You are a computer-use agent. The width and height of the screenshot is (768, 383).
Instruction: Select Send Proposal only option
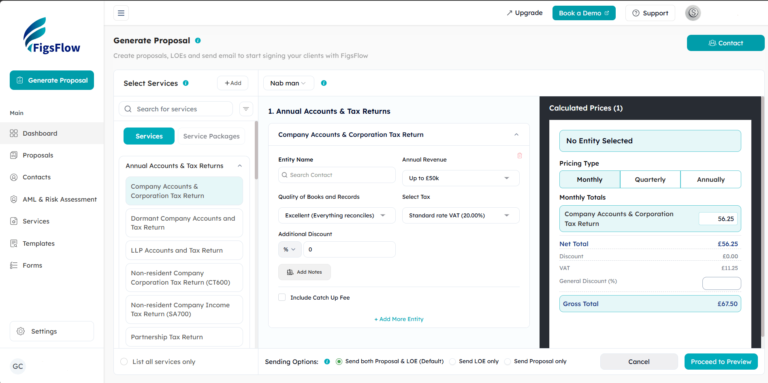pos(508,362)
